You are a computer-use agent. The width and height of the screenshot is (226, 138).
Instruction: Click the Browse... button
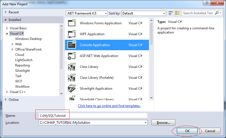tap(163, 123)
